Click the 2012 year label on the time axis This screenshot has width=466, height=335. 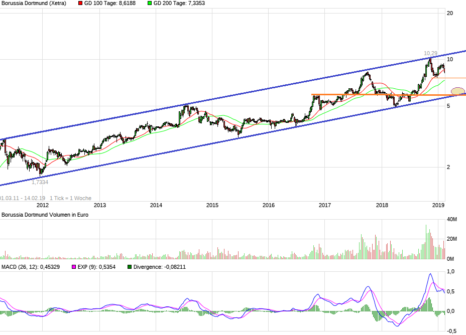(x=43, y=205)
